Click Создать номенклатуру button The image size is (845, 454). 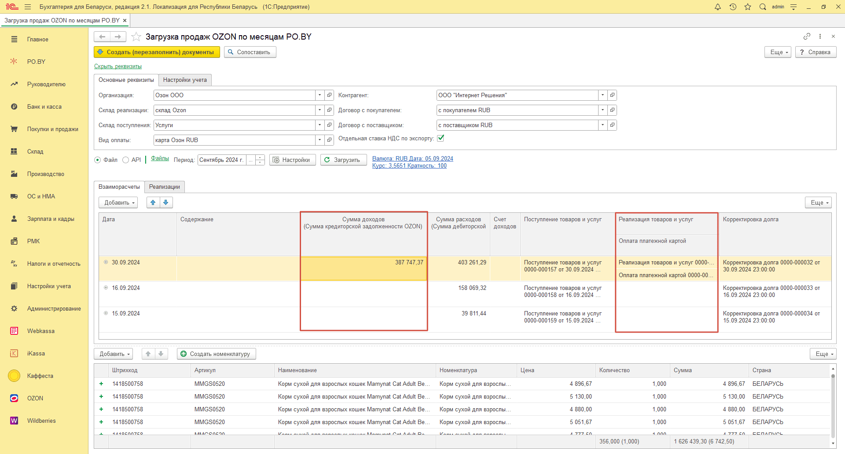pos(216,354)
